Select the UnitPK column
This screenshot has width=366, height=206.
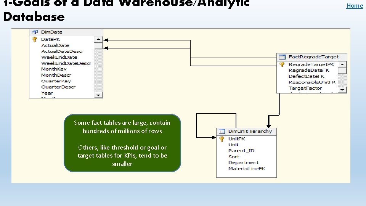[x=237, y=139]
